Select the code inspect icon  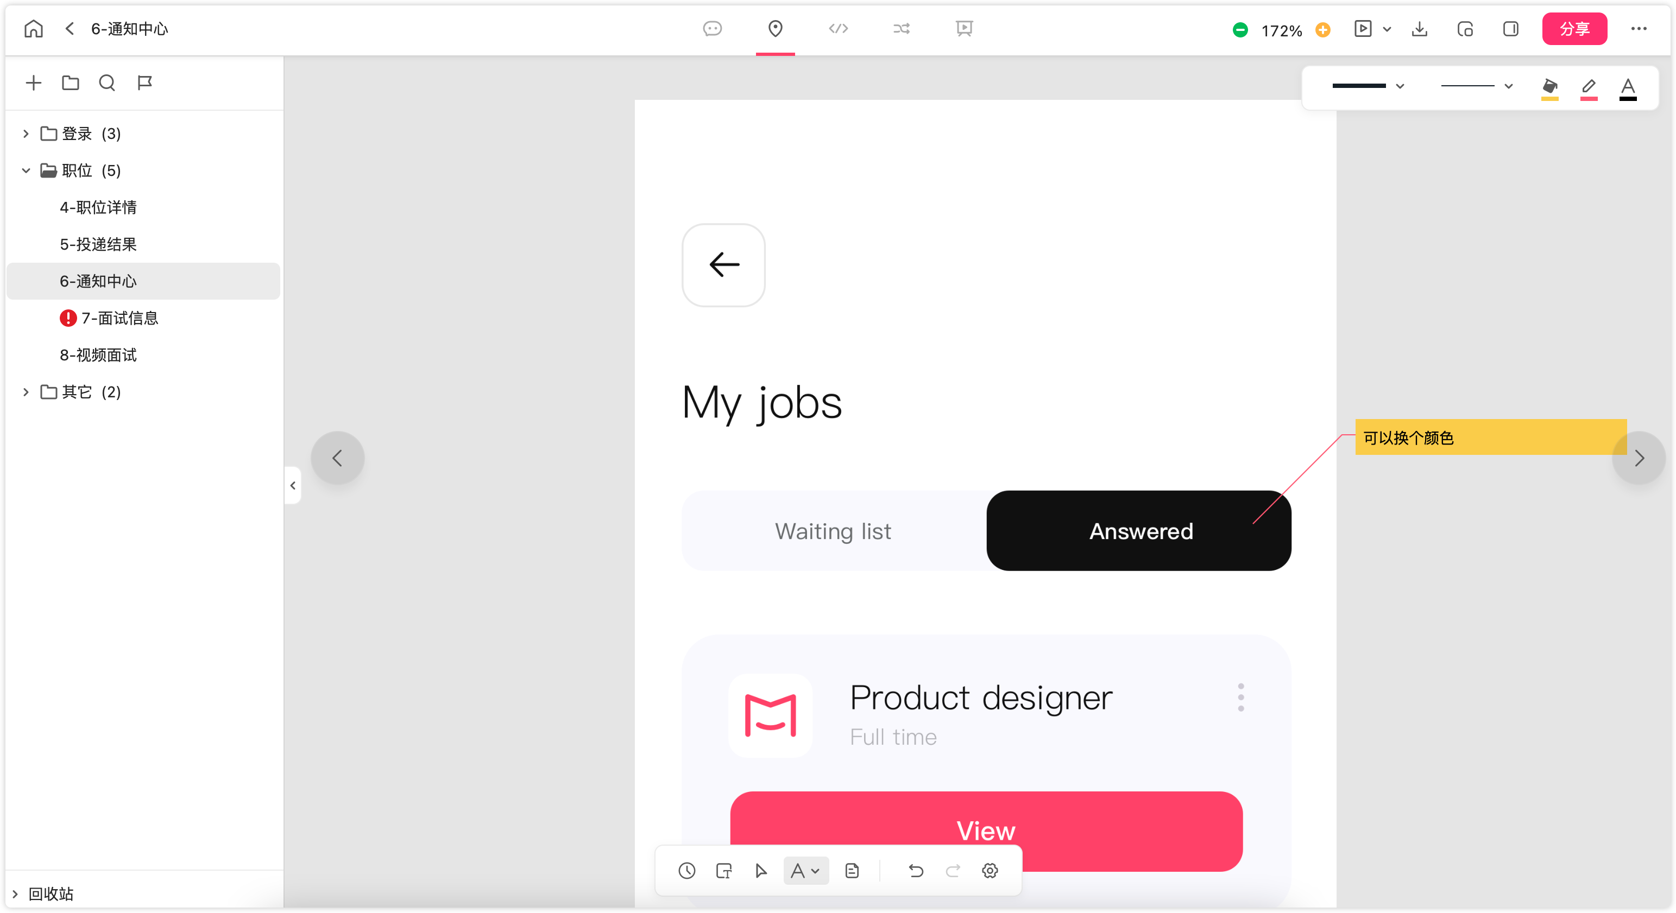click(838, 29)
